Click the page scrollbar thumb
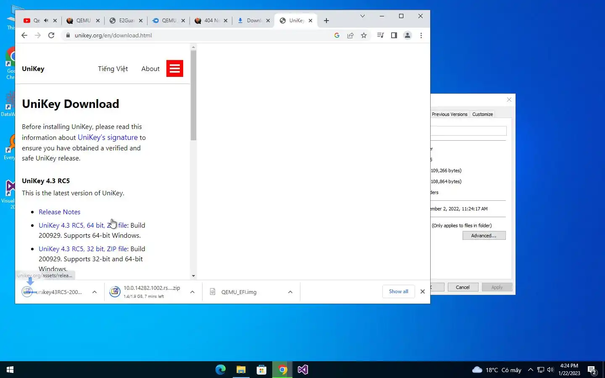The image size is (605, 378). tap(193, 95)
